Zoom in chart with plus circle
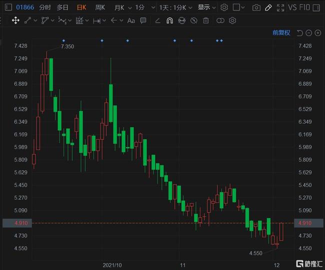Viewport: 325px width, 270px height. [317, 33]
